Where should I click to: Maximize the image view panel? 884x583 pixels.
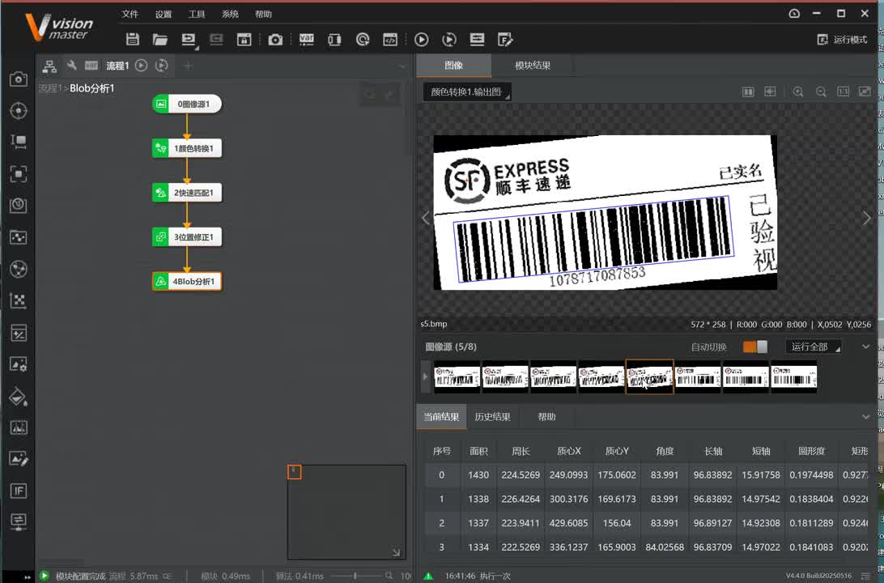[865, 92]
